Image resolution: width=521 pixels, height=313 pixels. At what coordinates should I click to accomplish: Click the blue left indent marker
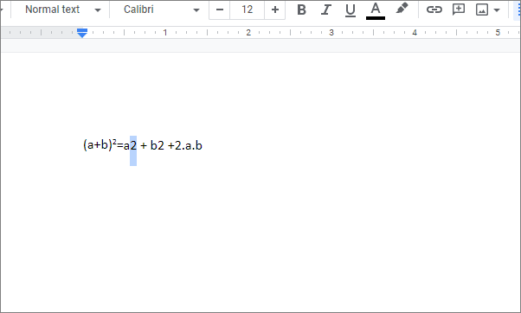82,33
